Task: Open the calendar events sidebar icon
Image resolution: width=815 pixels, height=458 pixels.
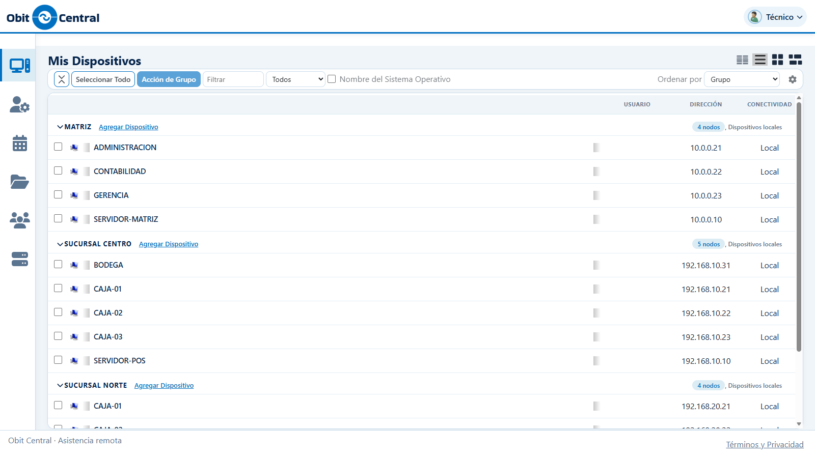Action: [20, 143]
